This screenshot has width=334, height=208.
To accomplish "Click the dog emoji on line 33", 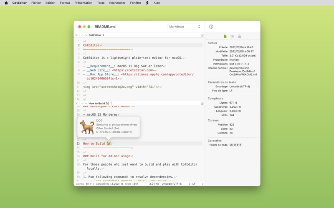I will pyautogui.click(x=109, y=144).
